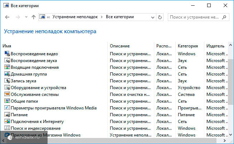
Task: Open the Запись звука troubleshooter
Action: click(x=23, y=81)
